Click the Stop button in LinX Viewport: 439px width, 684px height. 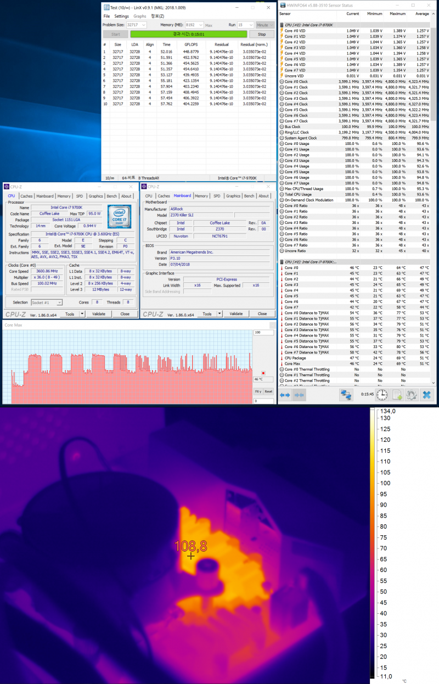pos(262,34)
